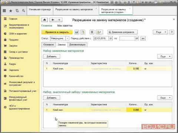Click Производство factory icon in sidebar
Viewport: 178px width, 133px height.
(x=5, y=58)
